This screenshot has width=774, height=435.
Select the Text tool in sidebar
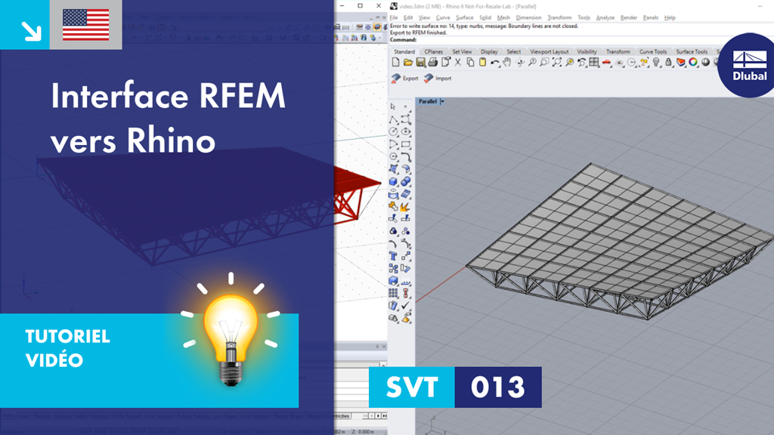393,256
